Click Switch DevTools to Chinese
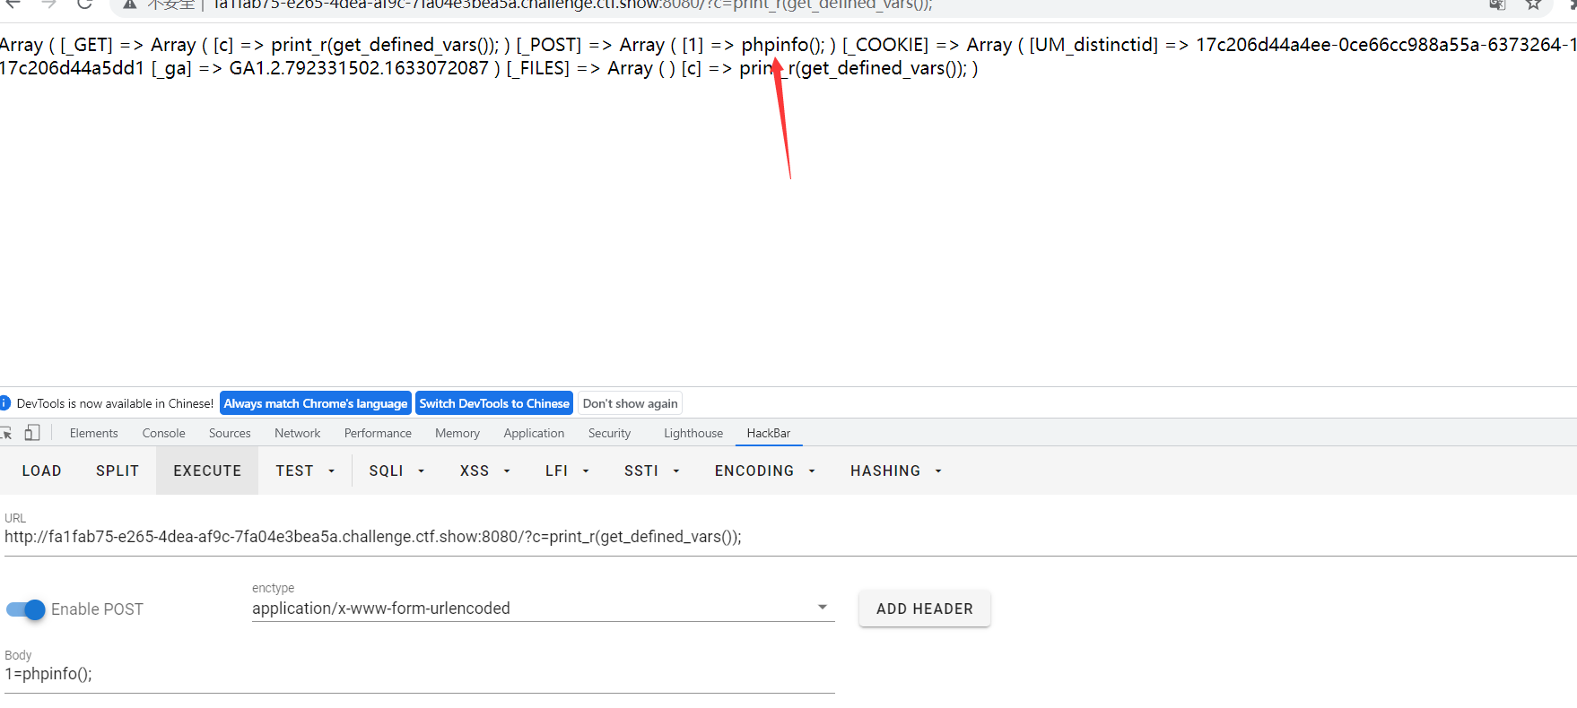This screenshot has width=1577, height=708. pos(494,403)
